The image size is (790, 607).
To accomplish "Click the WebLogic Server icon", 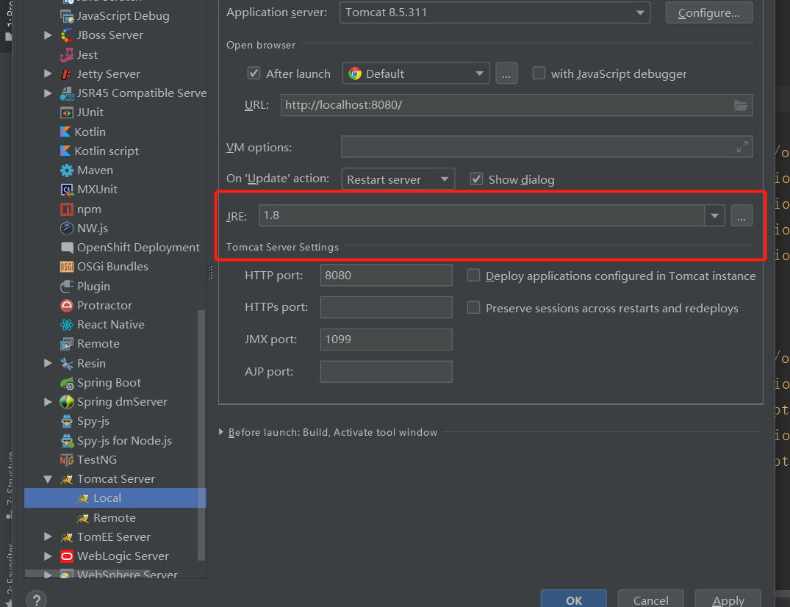I will point(66,556).
